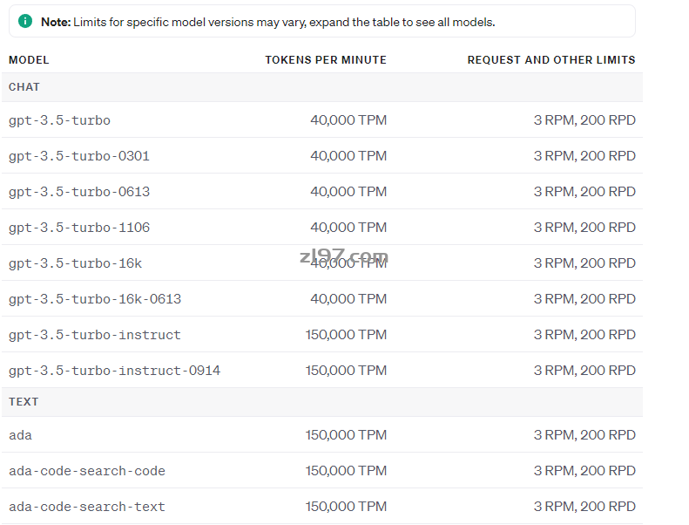Collapse the TEXT section row
The image size is (689, 525).
tap(24, 402)
